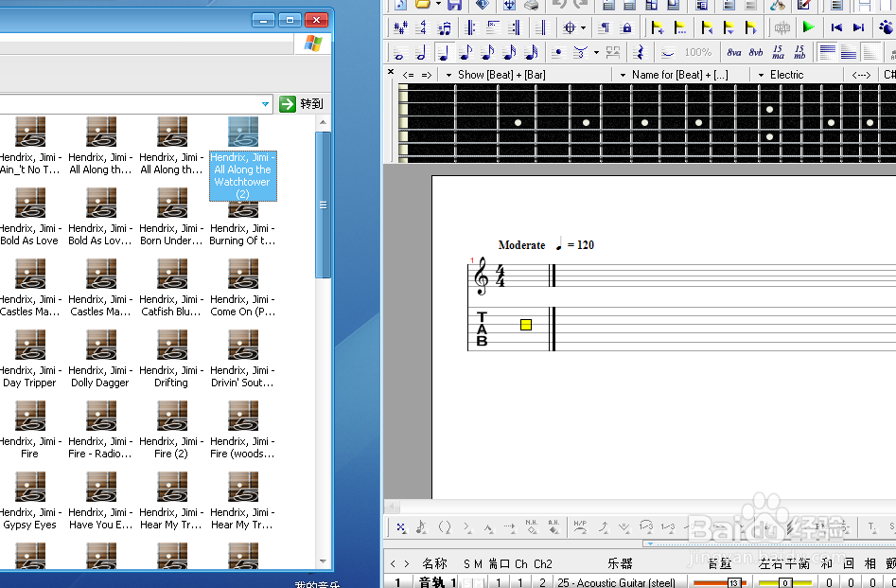Viewport: 896px width, 588px height.
Task: Select whole note duration
Action: click(x=399, y=53)
